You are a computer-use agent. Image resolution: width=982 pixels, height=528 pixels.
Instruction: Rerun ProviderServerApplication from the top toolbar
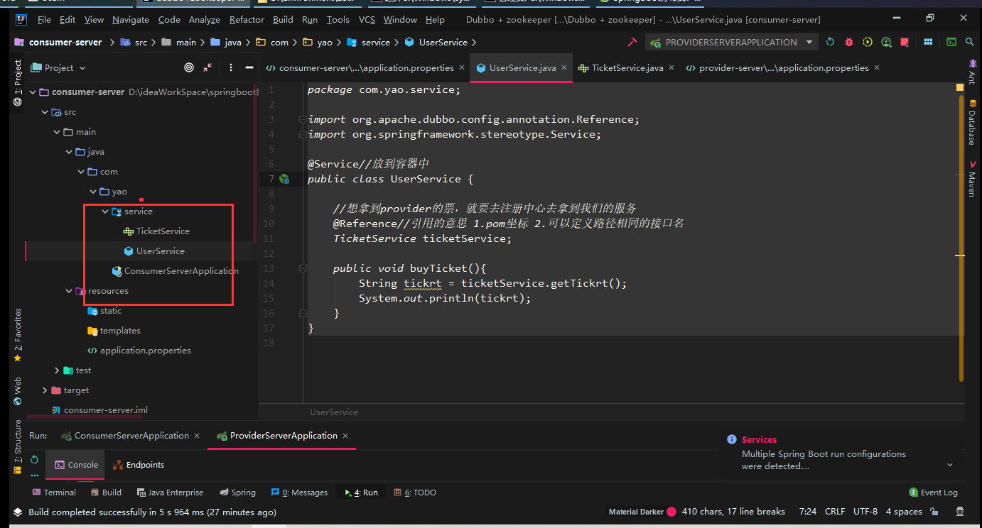830,43
